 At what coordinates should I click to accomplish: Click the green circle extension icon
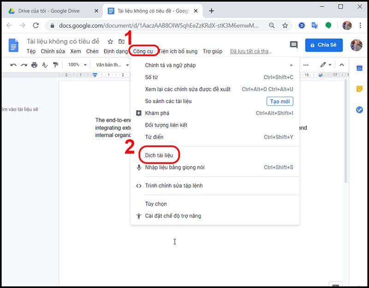(328, 25)
